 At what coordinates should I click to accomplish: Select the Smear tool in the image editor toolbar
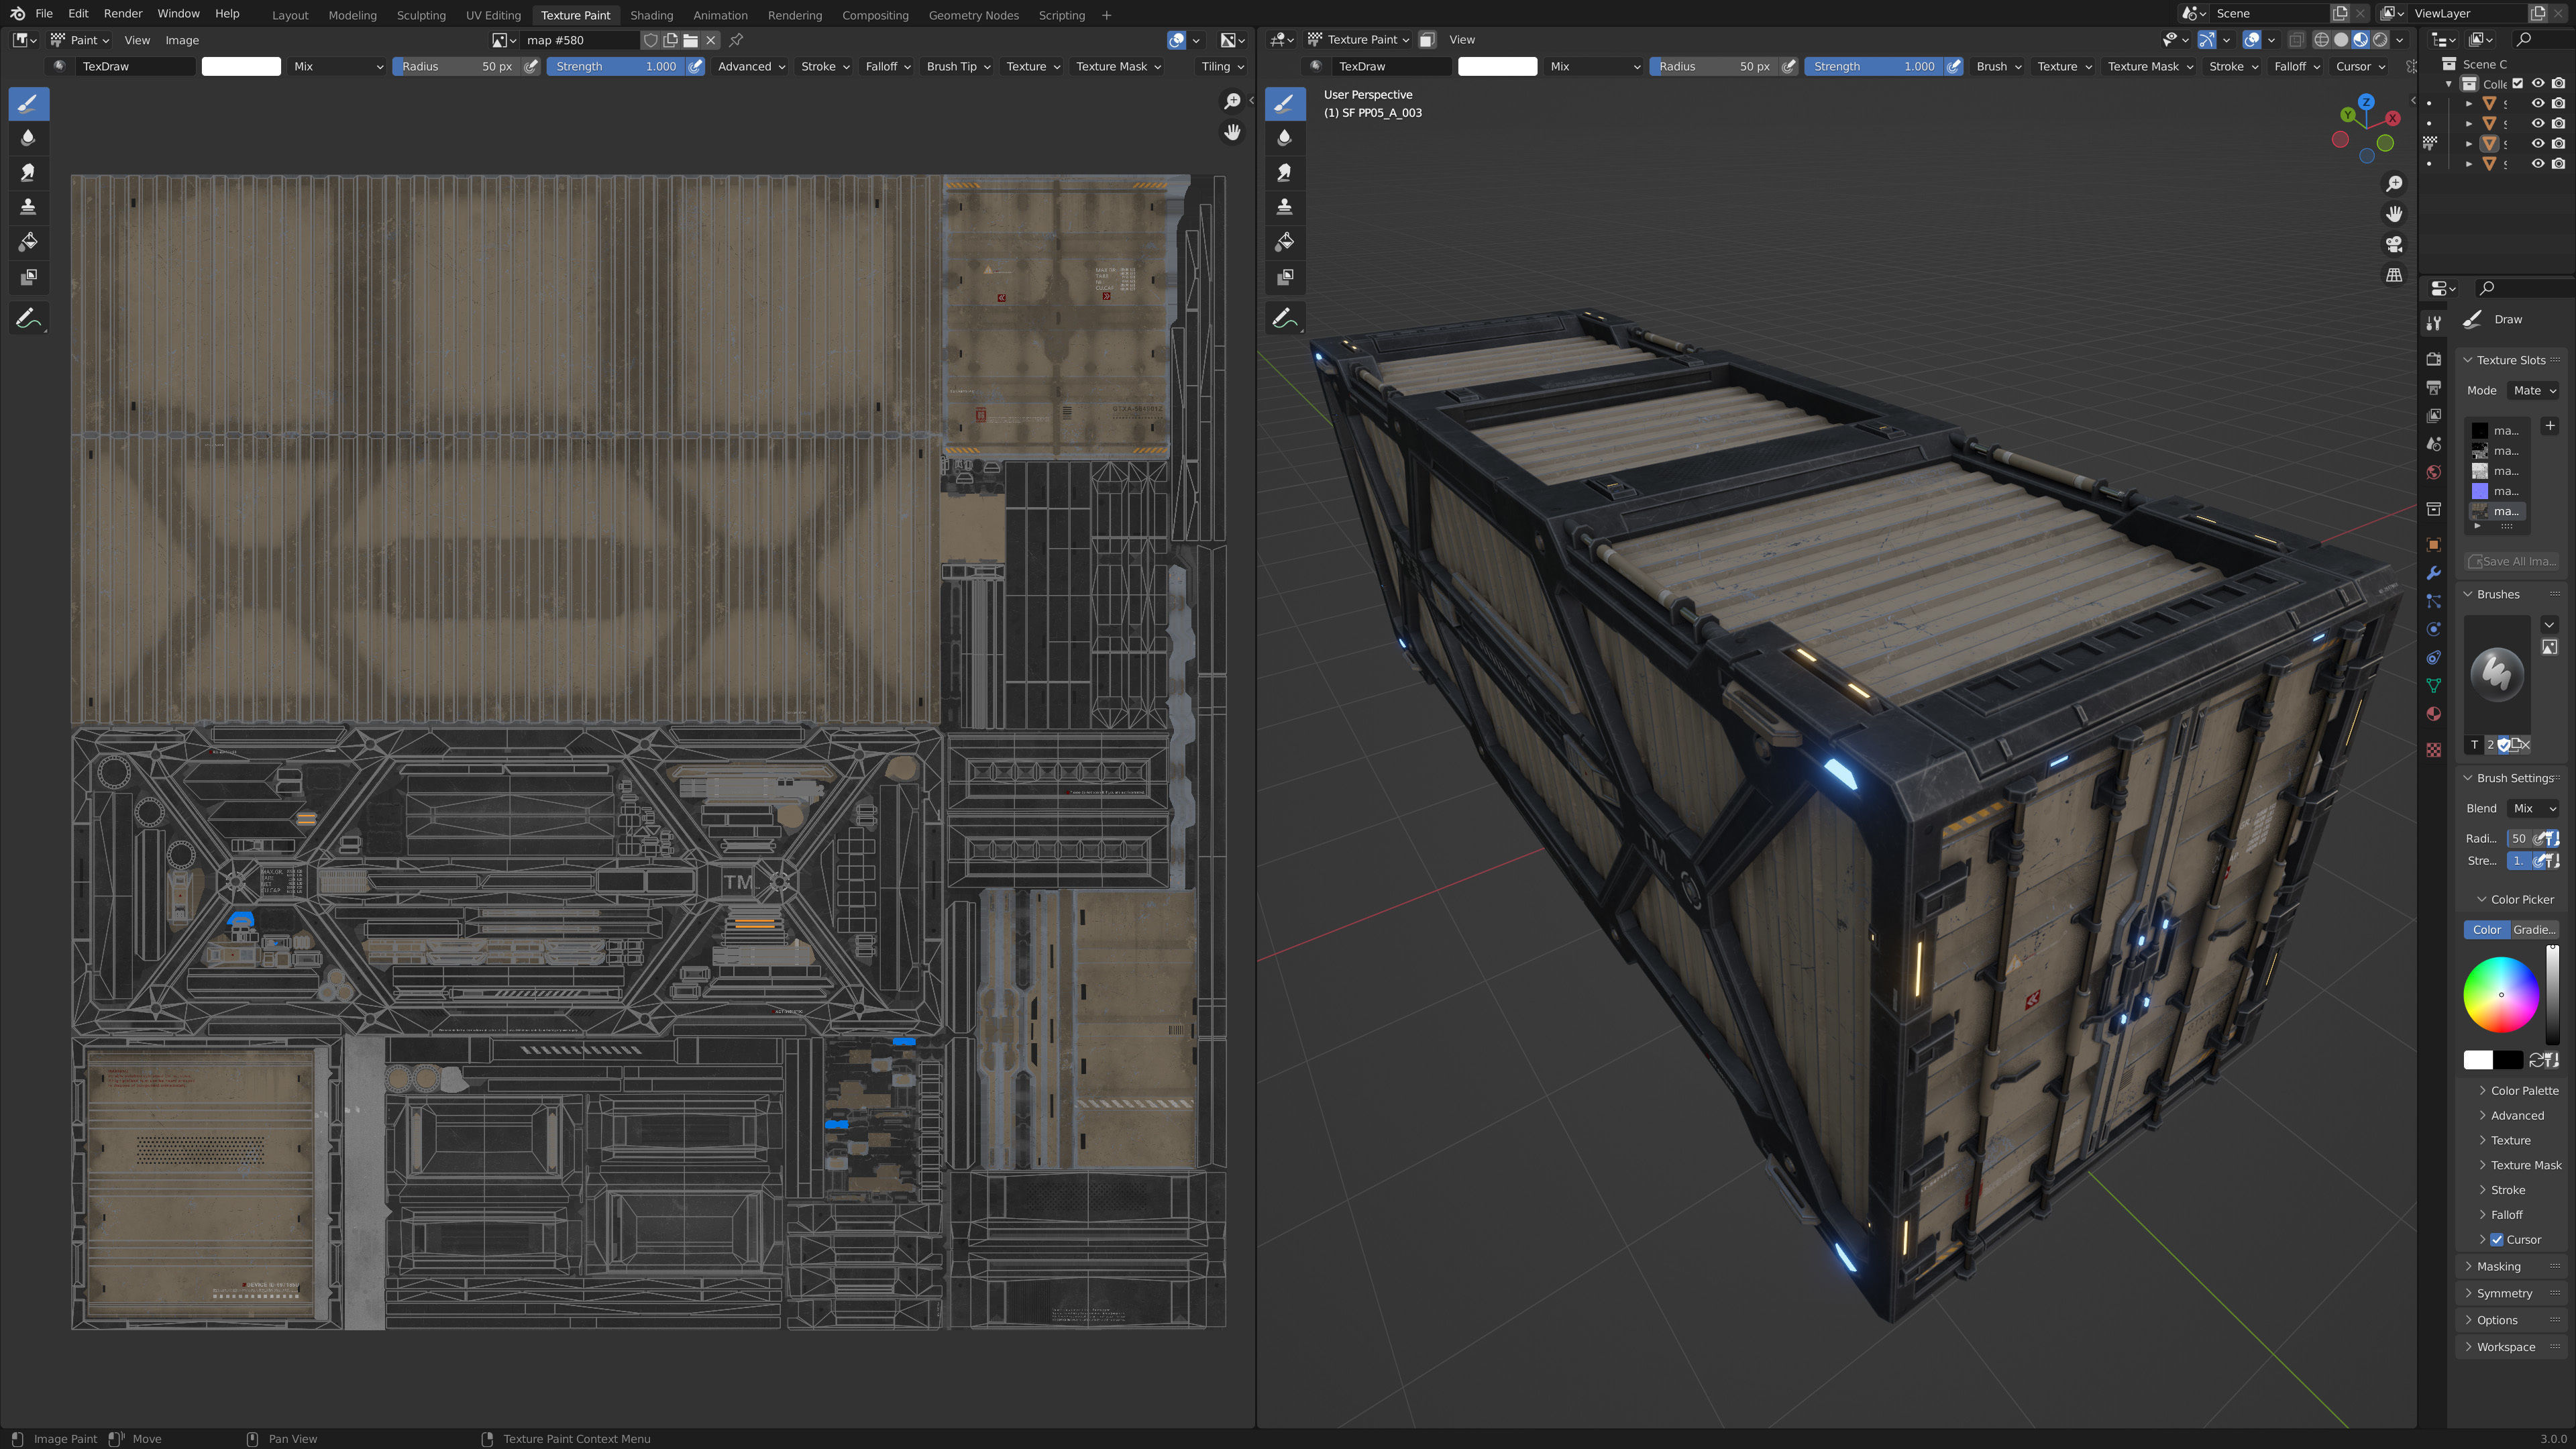[28, 172]
